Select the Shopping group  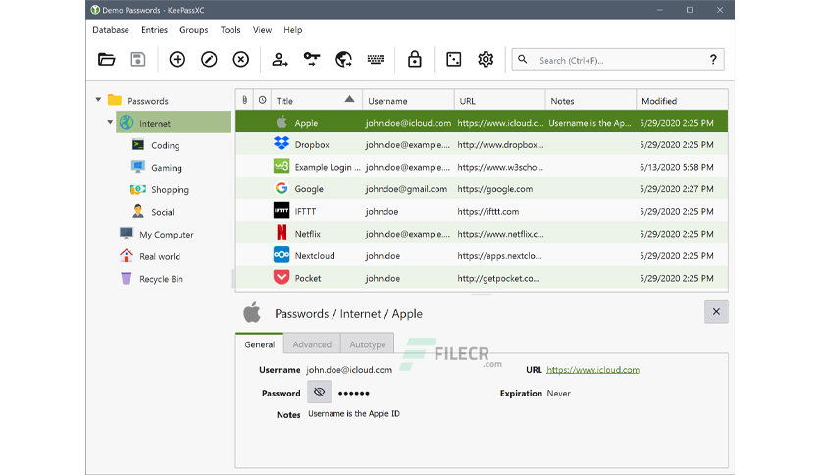(x=170, y=189)
